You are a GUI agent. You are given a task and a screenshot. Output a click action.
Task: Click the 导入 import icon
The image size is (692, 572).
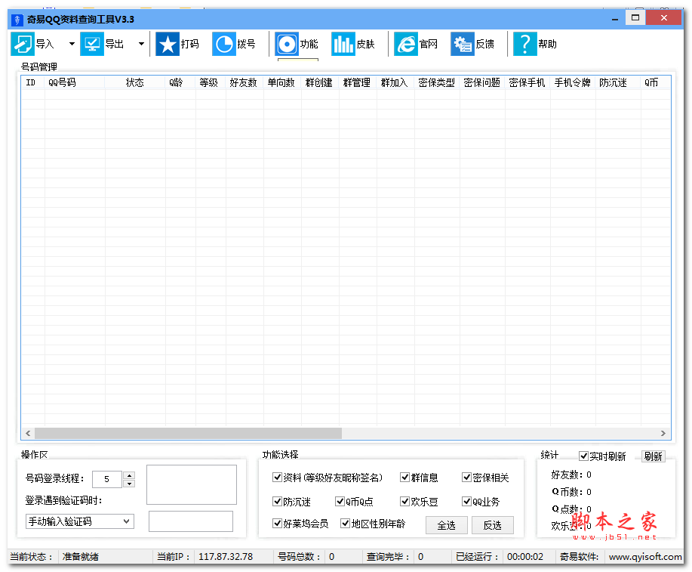(22, 44)
